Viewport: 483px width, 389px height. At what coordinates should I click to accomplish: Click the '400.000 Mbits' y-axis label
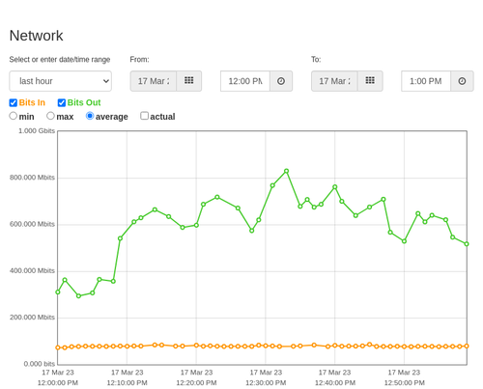tap(32, 270)
